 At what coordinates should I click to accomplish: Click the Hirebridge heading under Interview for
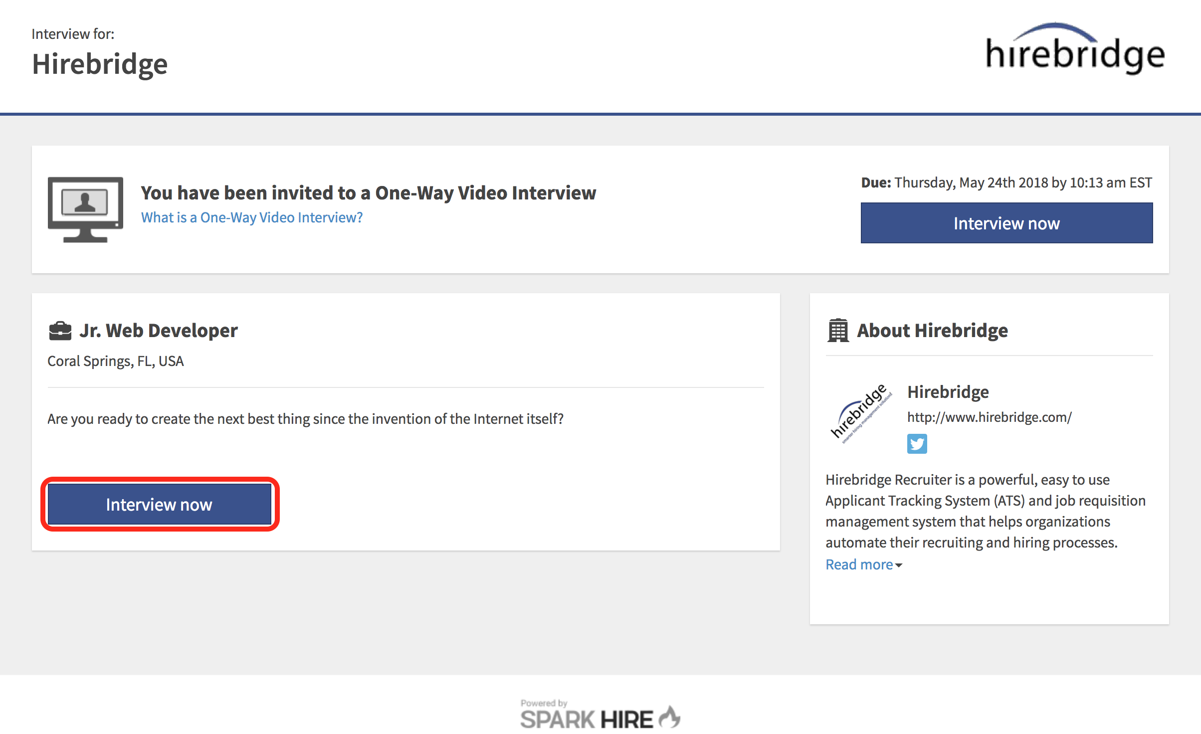[x=100, y=63]
